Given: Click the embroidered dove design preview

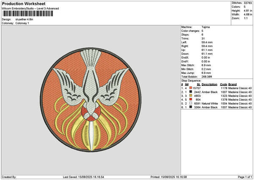Looking at the screenshot, I should (x=91, y=100).
